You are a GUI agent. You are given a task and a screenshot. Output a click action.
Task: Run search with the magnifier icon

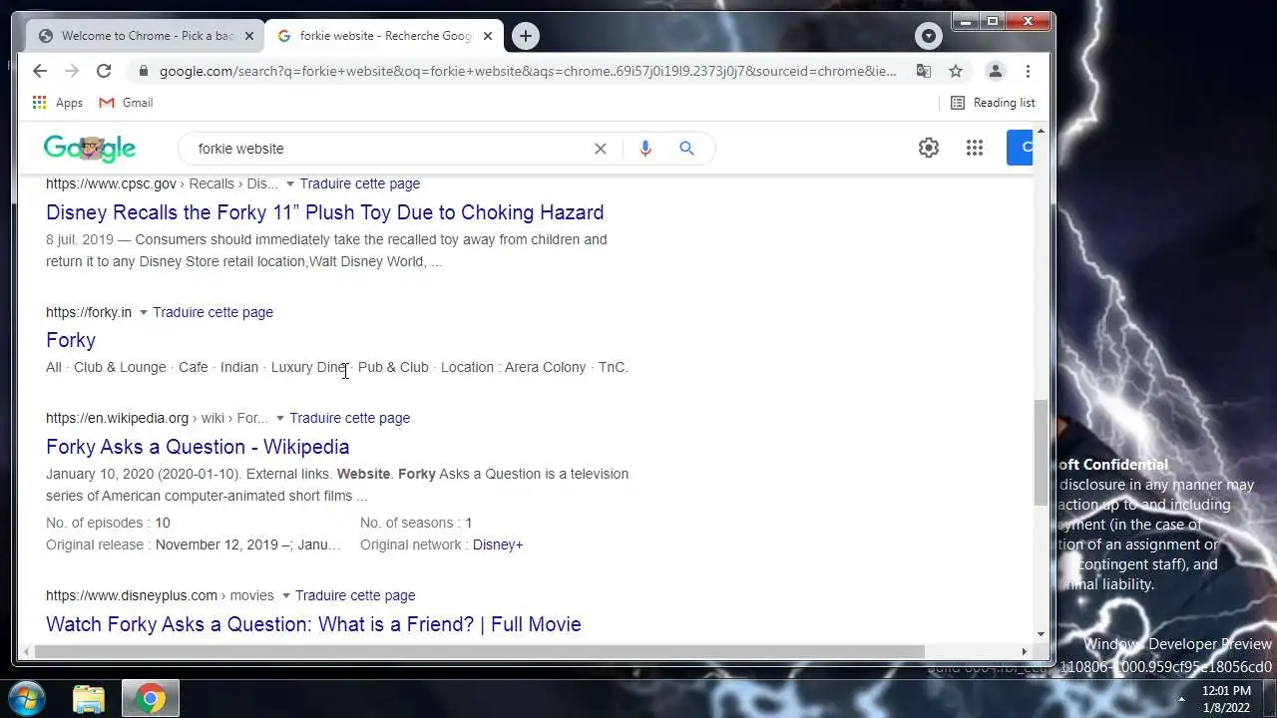(x=686, y=149)
